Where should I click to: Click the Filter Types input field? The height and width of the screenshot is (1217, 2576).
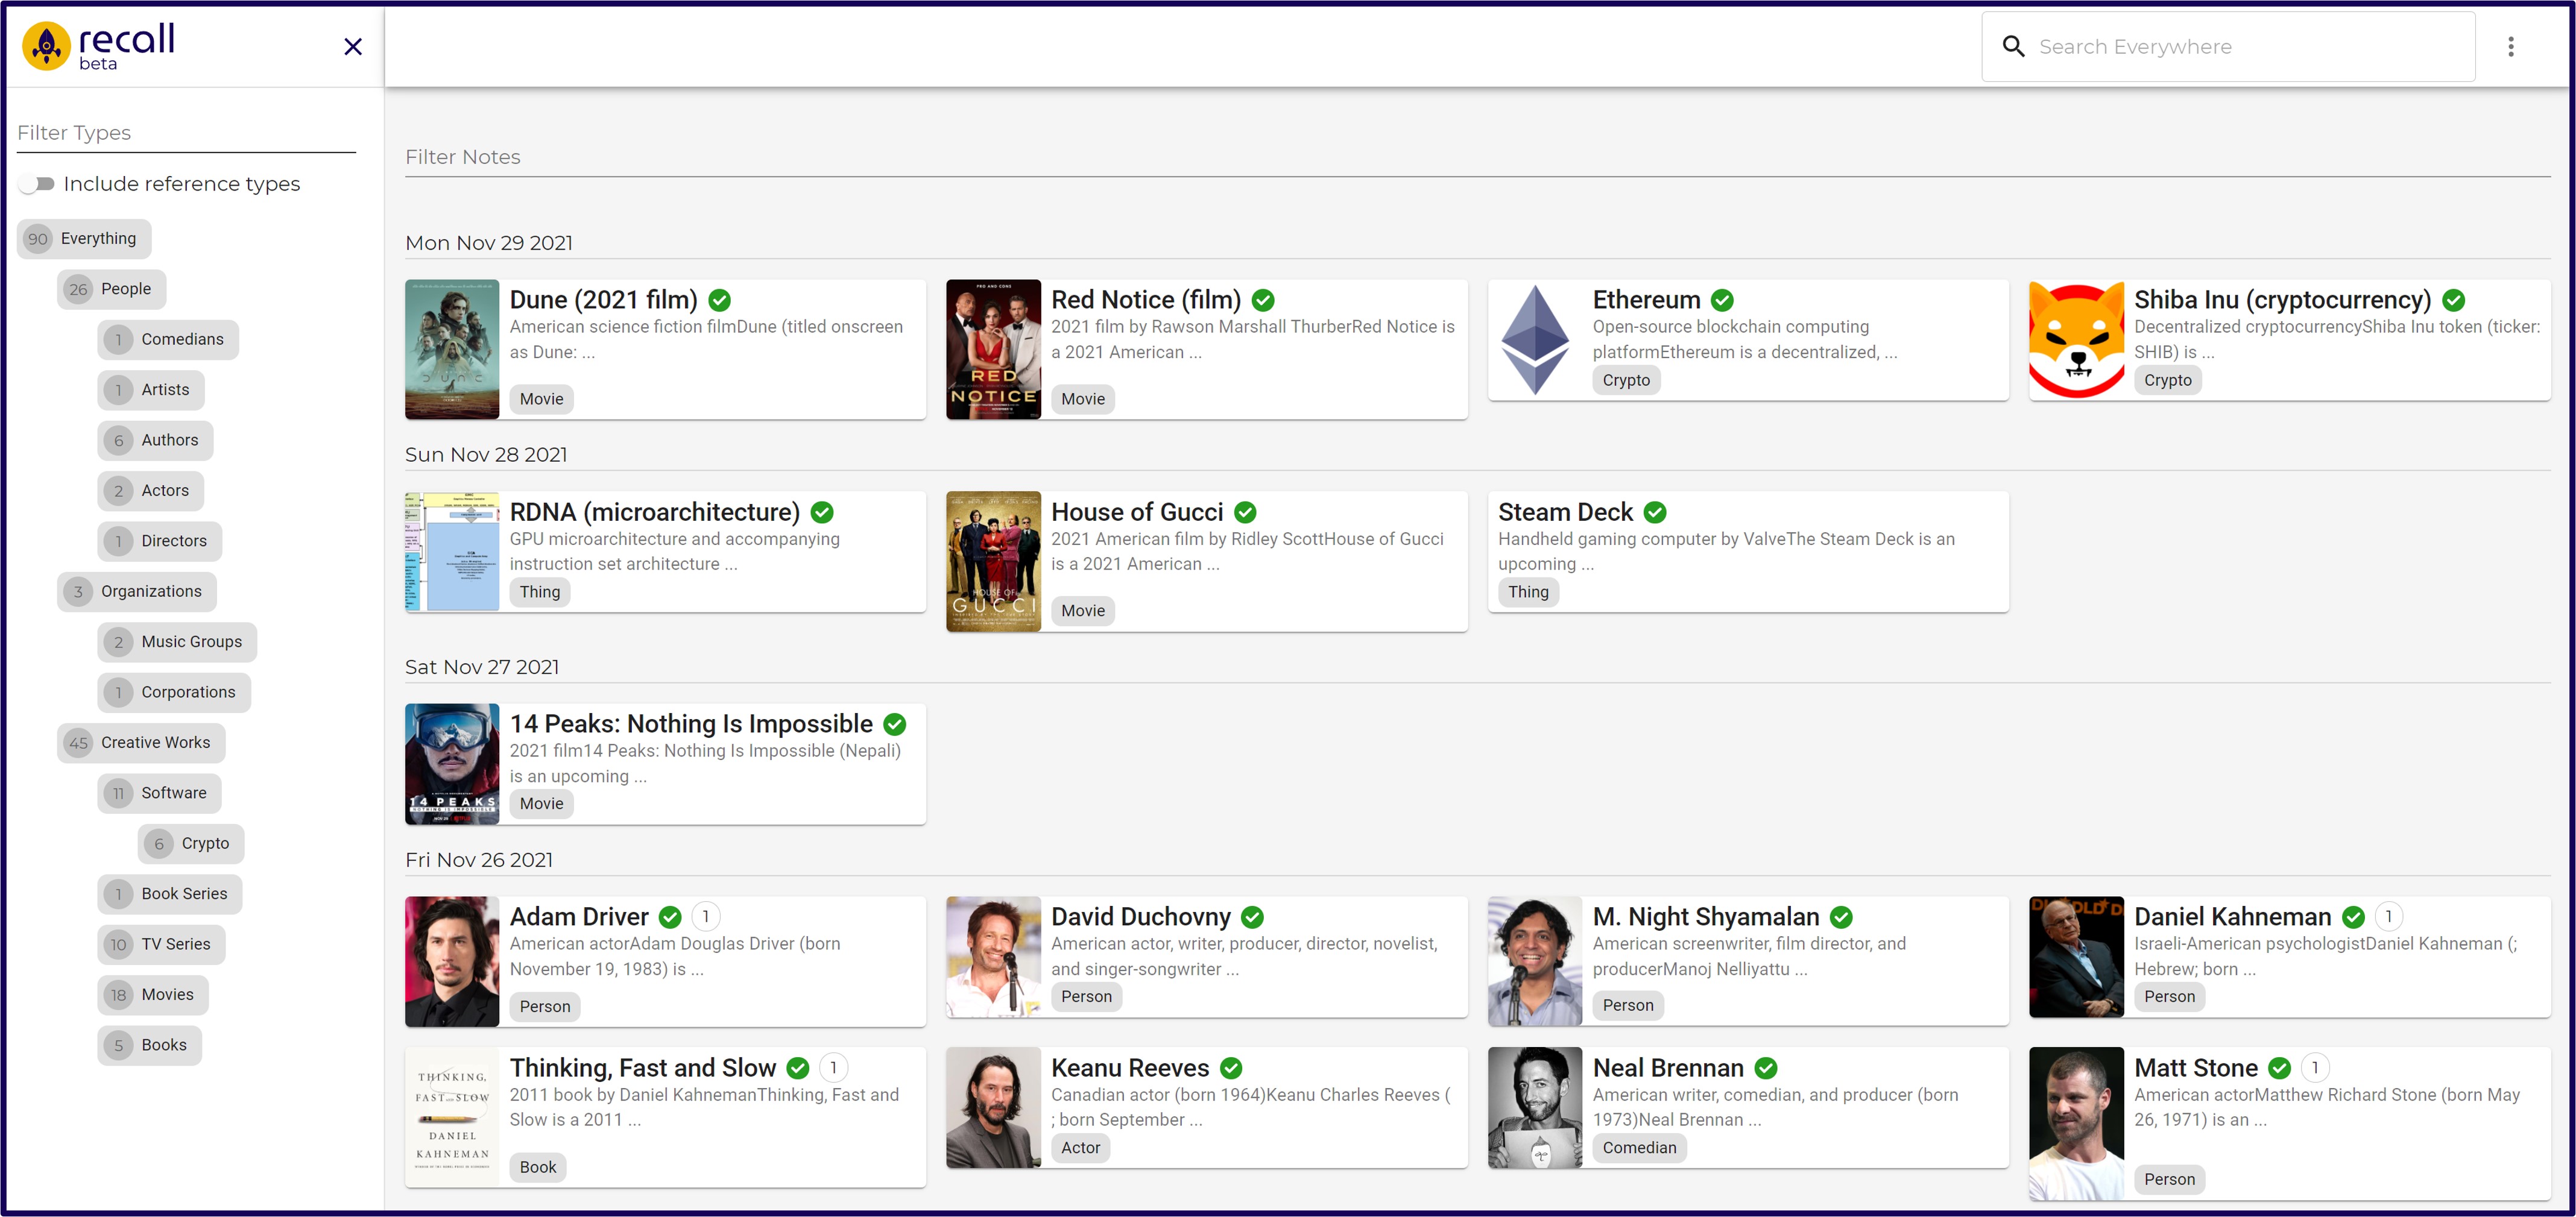(x=186, y=133)
